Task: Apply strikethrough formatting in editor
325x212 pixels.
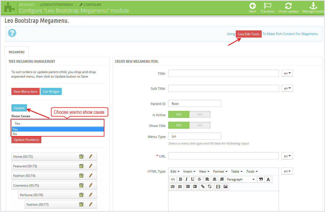Action: pyautogui.click(x=199, y=179)
